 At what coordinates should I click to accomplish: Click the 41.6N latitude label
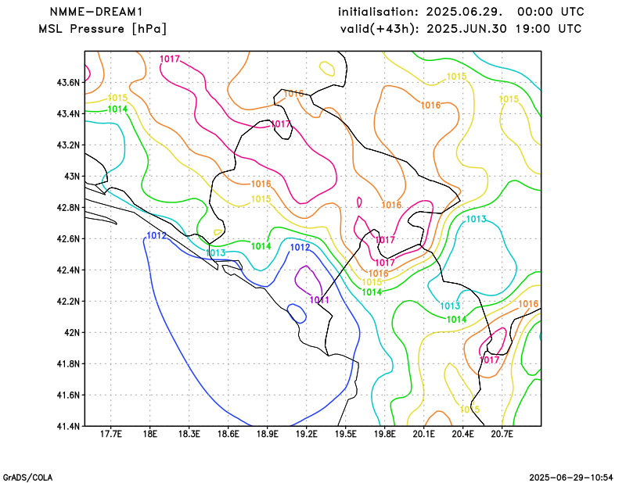pos(68,395)
